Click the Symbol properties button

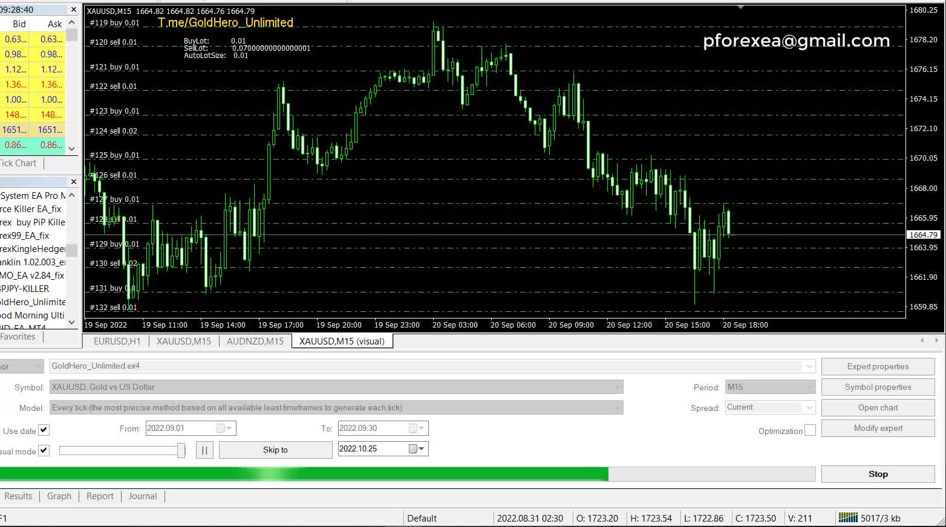(878, 387)
